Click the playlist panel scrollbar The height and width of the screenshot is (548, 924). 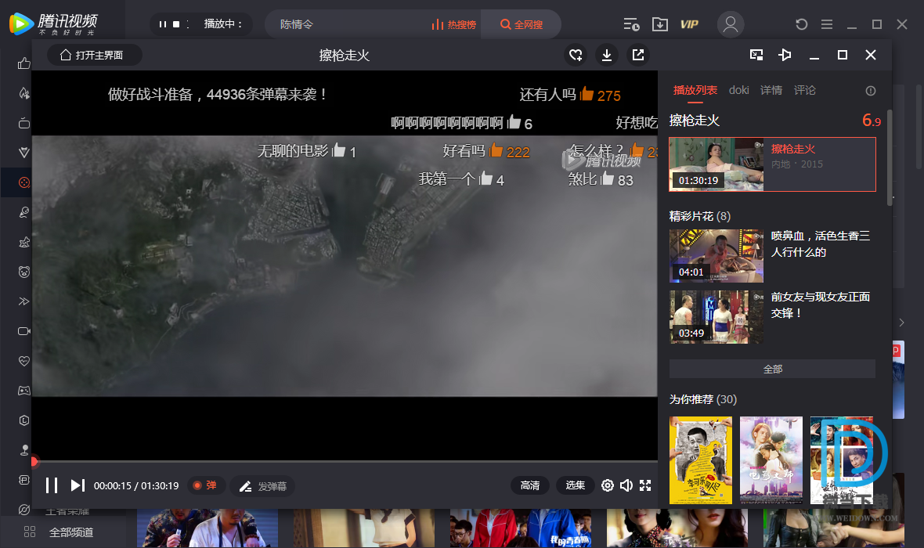(890, 158)
